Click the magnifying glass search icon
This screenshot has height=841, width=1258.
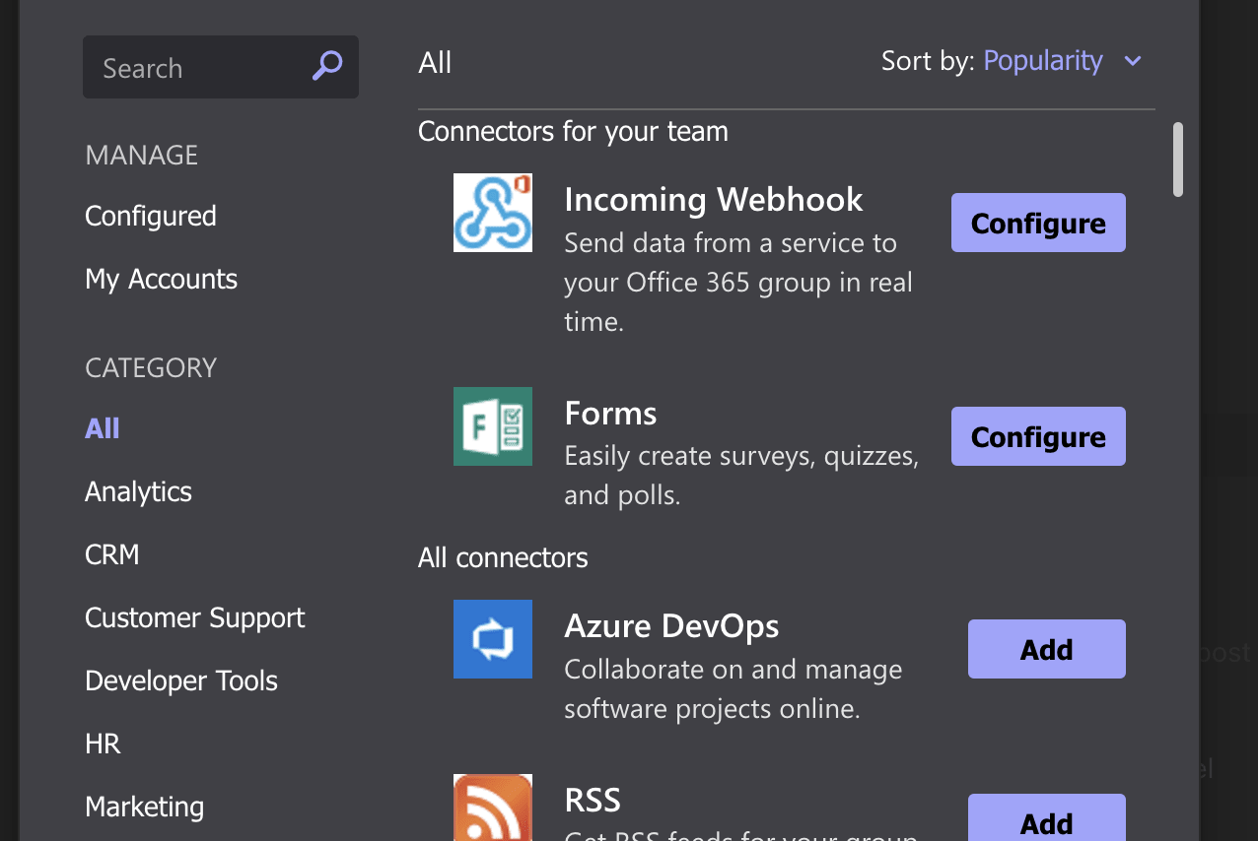pos(327,66)
